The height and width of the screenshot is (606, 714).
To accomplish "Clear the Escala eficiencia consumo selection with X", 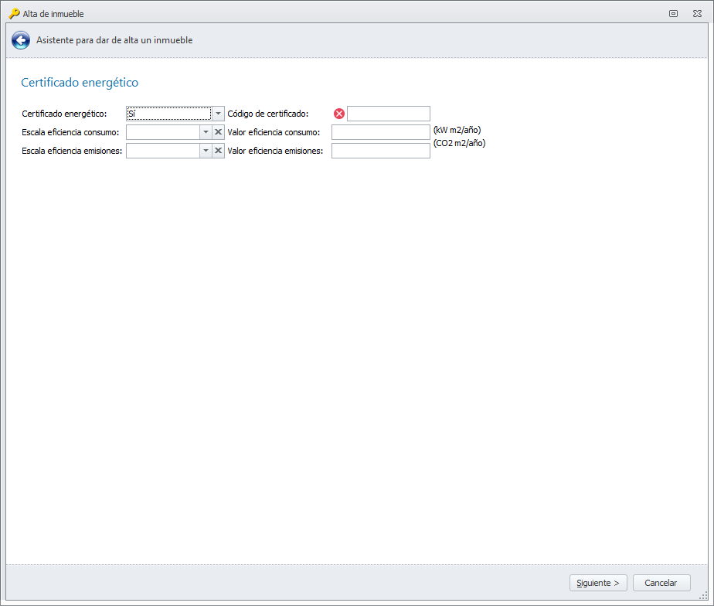I will tap(218, 132).
